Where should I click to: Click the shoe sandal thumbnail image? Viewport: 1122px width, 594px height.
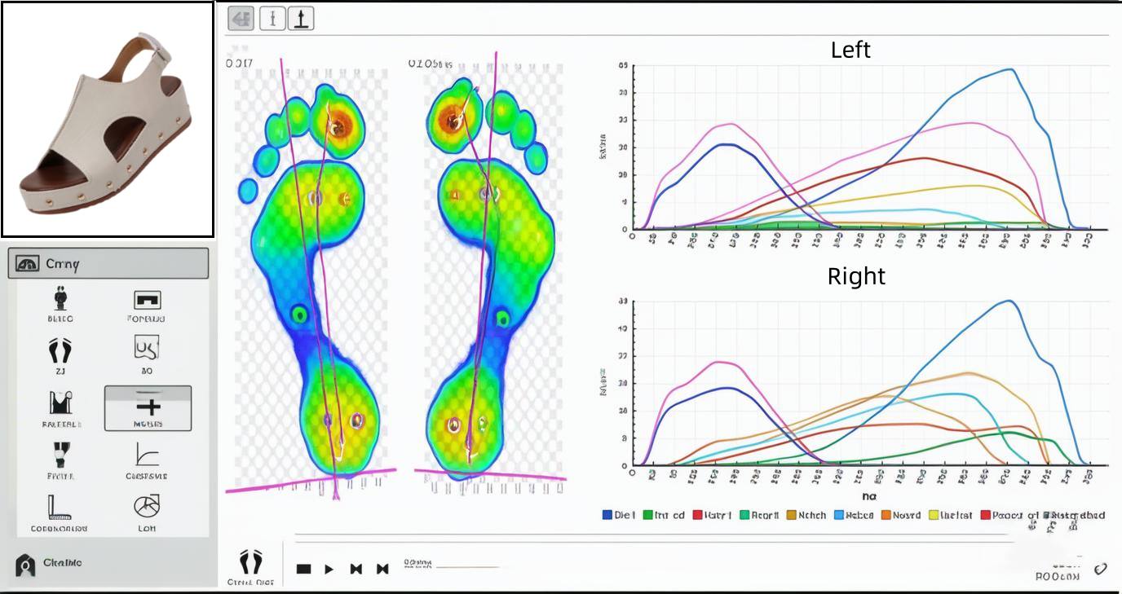[107, 119]
